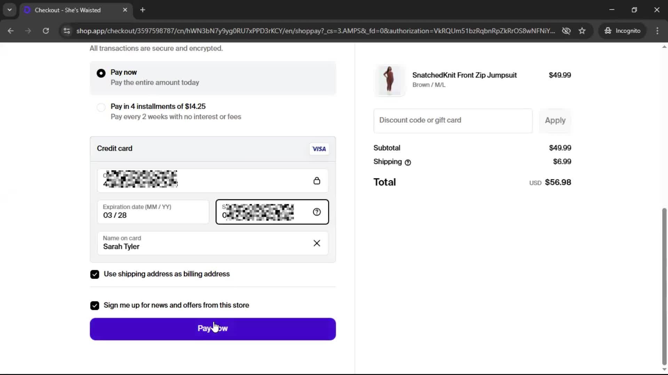This screenshot has height=375, width=668.
Task: Switch to the Checkout - She's Waisted tab
Action: tap(68, 10)
